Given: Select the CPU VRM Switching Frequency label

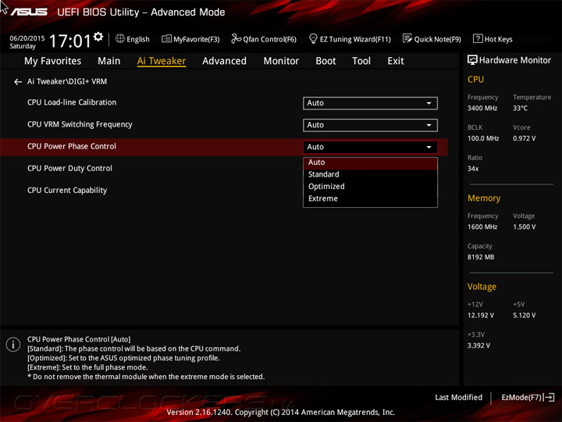Looking at the screenshot, I should (x=80, y=124).
